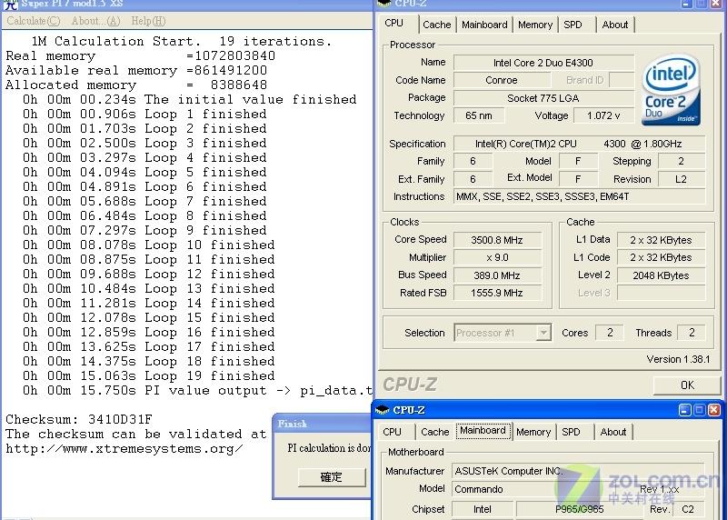Viewport: 727px width, 520px height.
Task: Click the Revision value 'L2'
Action: [x=681, y=179]
